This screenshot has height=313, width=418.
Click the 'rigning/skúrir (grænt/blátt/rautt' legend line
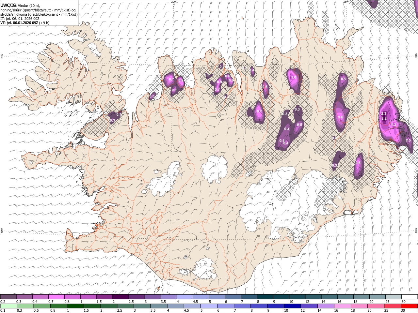click(38, 10)
